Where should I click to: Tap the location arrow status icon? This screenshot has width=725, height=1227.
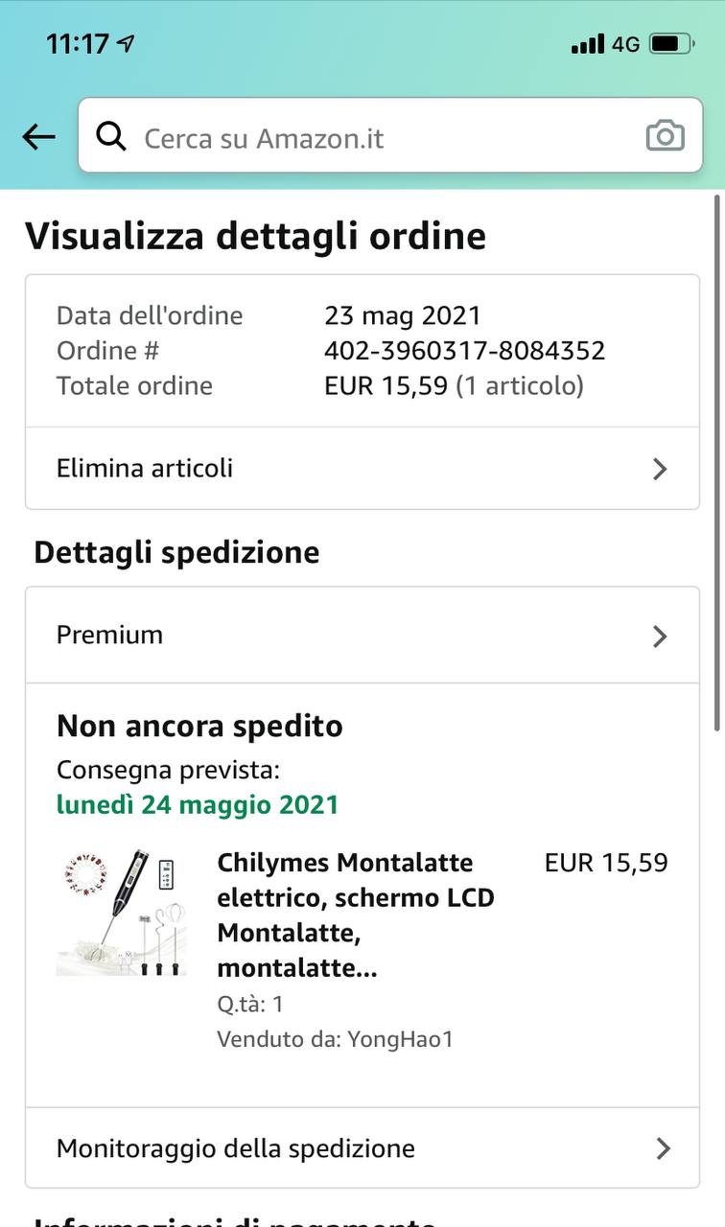coord(126,44)
